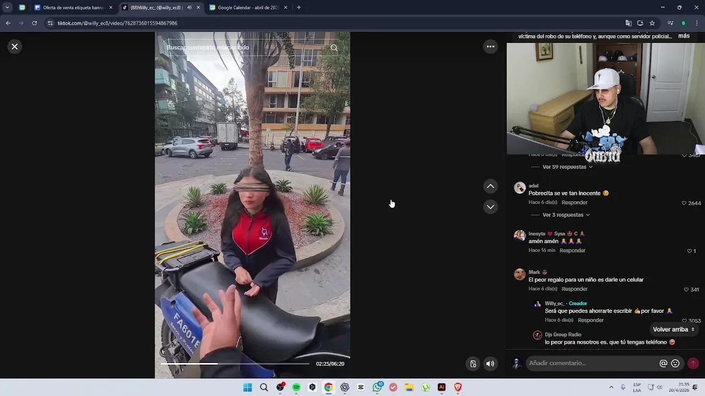Open a new browser tab with plus
This screenshot has width=705, height=396.
[299, 8]
